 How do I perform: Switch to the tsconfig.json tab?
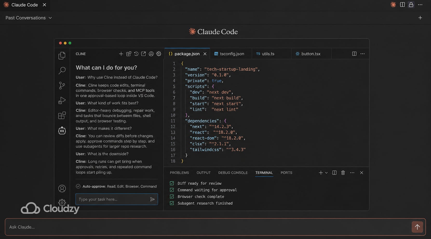pos(230,54)
